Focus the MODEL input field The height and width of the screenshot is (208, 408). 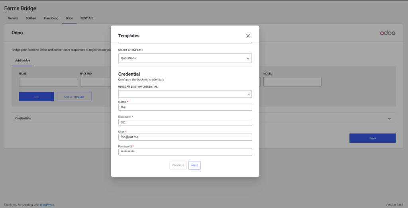pyautogui.click(x=292, y=82)
